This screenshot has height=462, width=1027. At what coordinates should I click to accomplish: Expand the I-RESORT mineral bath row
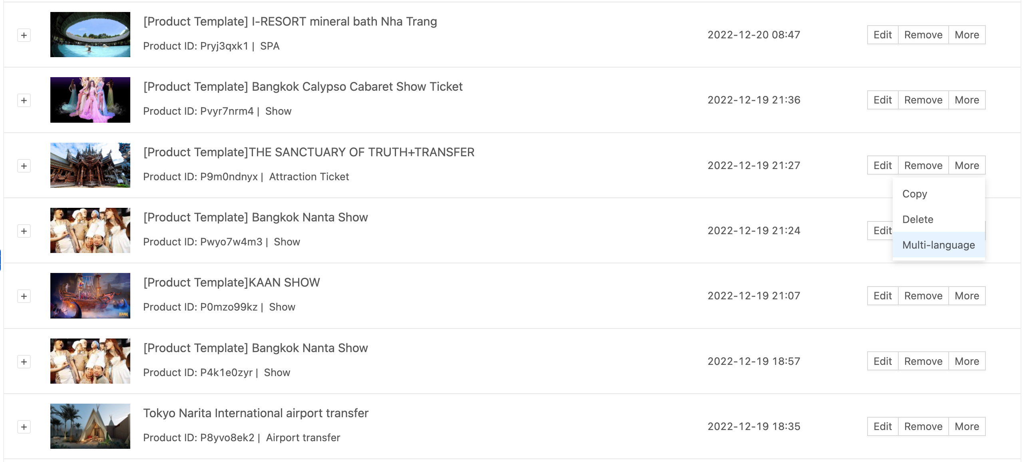(24, 35)
